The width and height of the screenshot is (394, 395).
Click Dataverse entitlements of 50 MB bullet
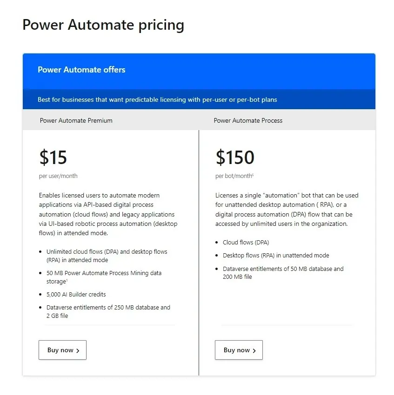[283, 273]
